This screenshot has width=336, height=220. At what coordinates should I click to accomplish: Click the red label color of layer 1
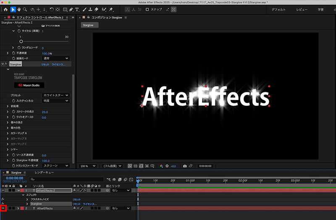point(22,190)
